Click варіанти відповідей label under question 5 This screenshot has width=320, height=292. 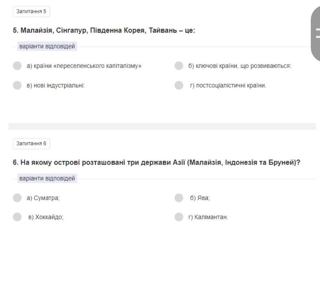point(47,46)
